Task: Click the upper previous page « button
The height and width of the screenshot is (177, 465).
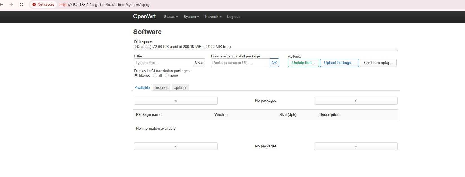Action: pos(176,101)
